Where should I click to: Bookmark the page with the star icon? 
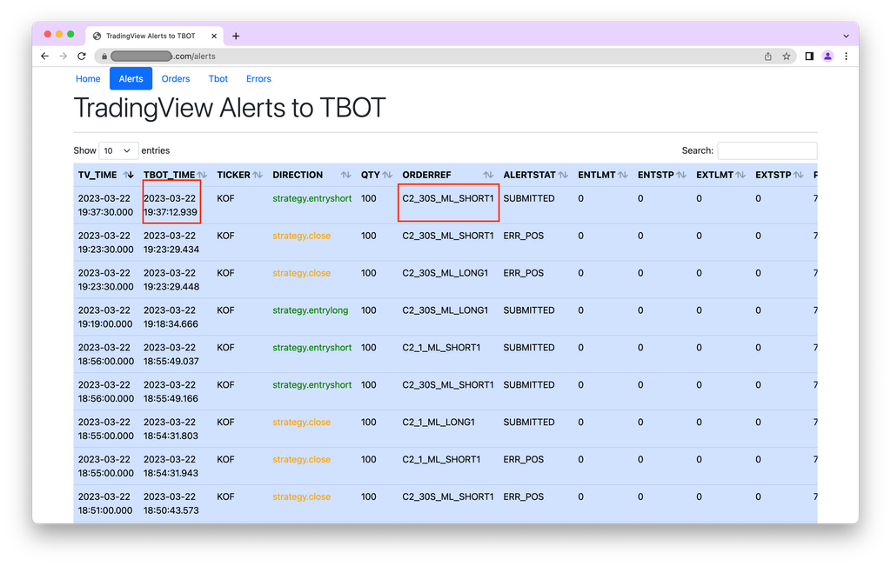(x=787, y=57)
